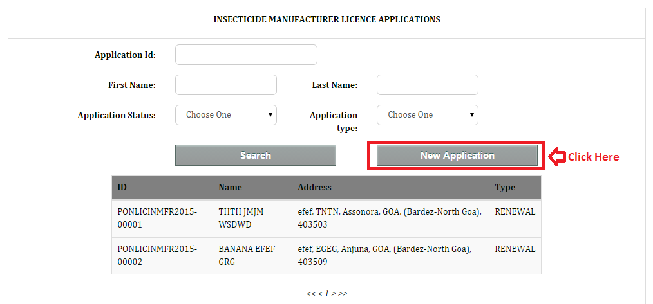Go to first page using << pager
Image resolution: width=653 pixels, height=304 pixels.
(310, 294)
